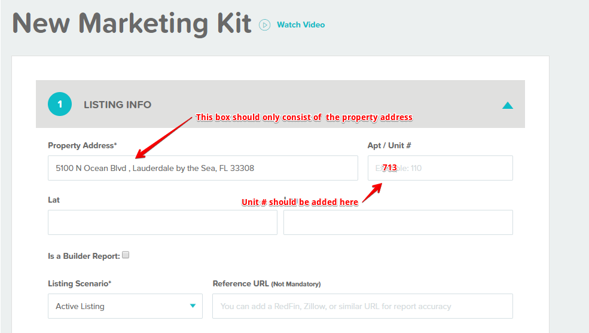
Task: Click the play circle icon beside Watch Video
Action: click(264, 25)
